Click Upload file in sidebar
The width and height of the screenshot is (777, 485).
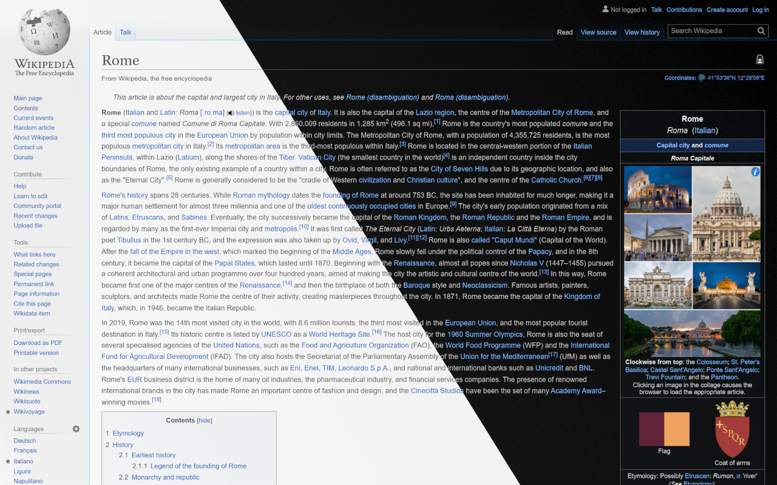(x=28, y=226)
